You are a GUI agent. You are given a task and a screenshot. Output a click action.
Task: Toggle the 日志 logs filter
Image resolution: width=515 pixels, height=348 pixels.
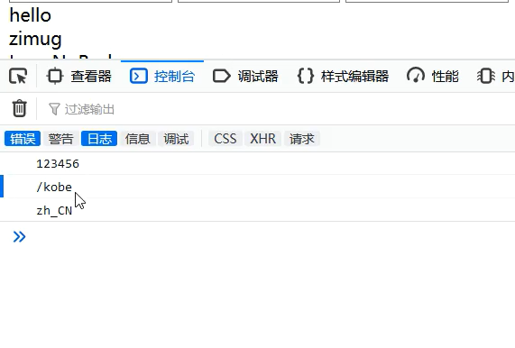[x=99, y=139]
